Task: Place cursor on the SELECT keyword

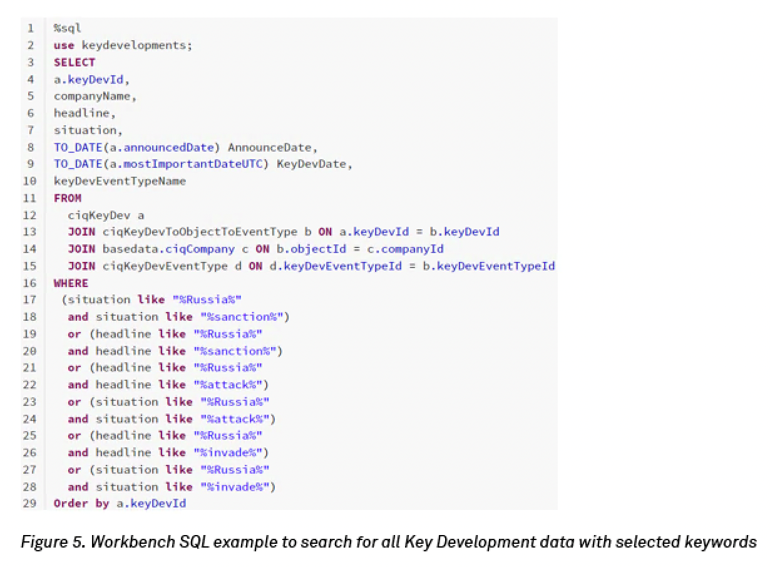Action: (x=74, y=62)
